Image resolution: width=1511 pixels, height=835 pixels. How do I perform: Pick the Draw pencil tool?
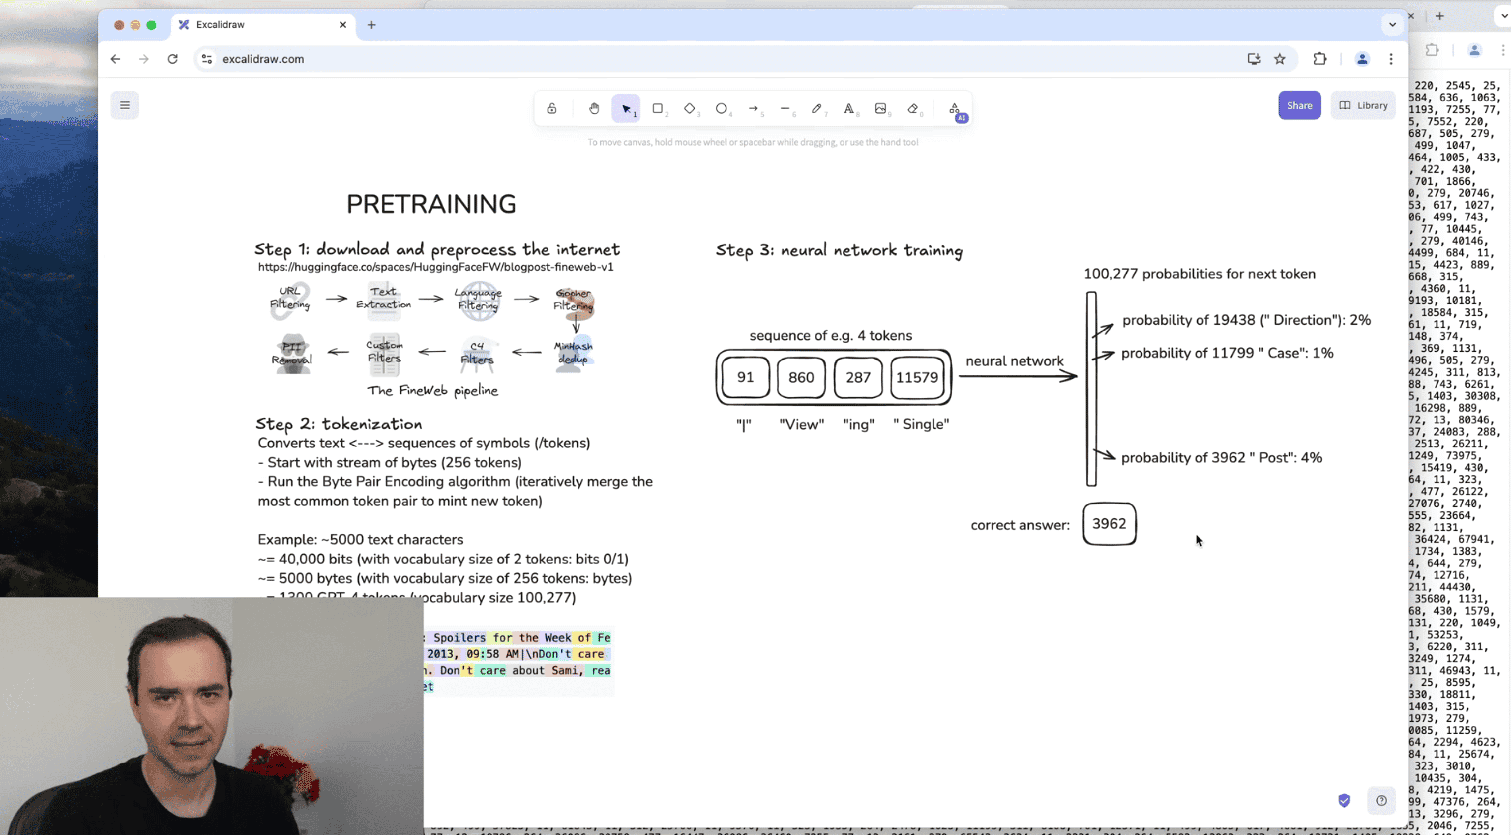pos(816,108)
